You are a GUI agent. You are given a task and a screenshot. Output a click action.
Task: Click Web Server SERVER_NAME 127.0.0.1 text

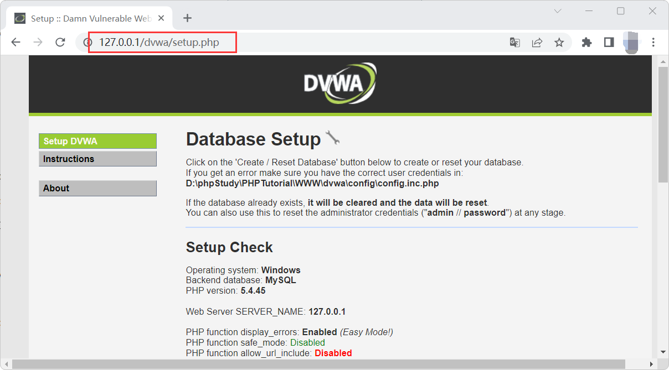point(266,312)
